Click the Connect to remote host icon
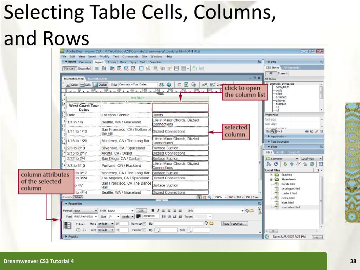This screenshot has width=360, height=270. 269,164
